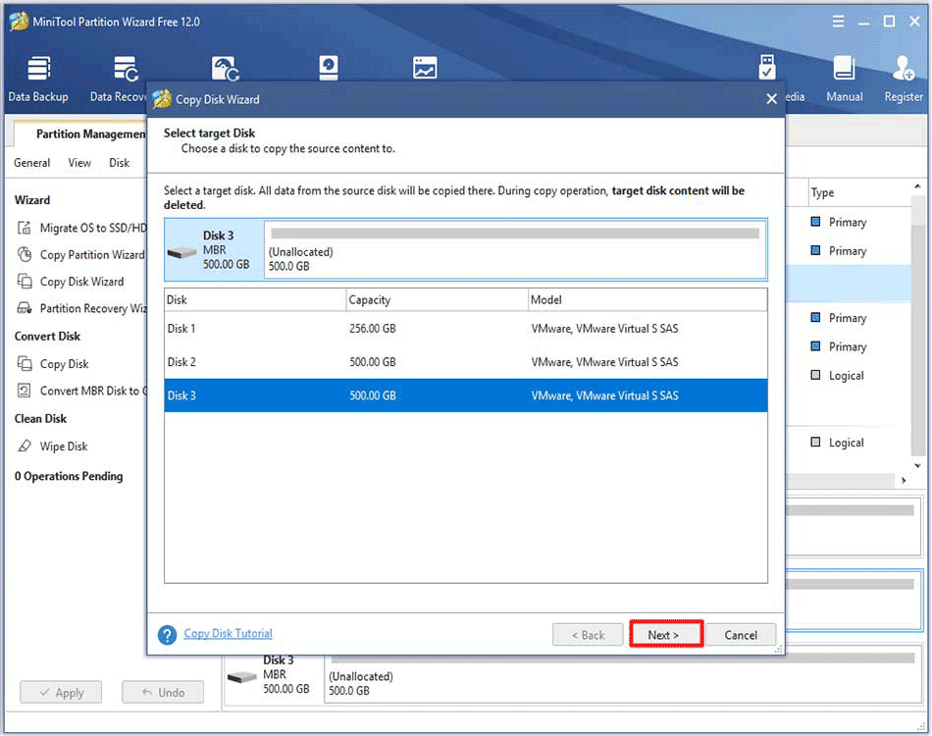
Task: Click the Back button
Action: (588, 635)
